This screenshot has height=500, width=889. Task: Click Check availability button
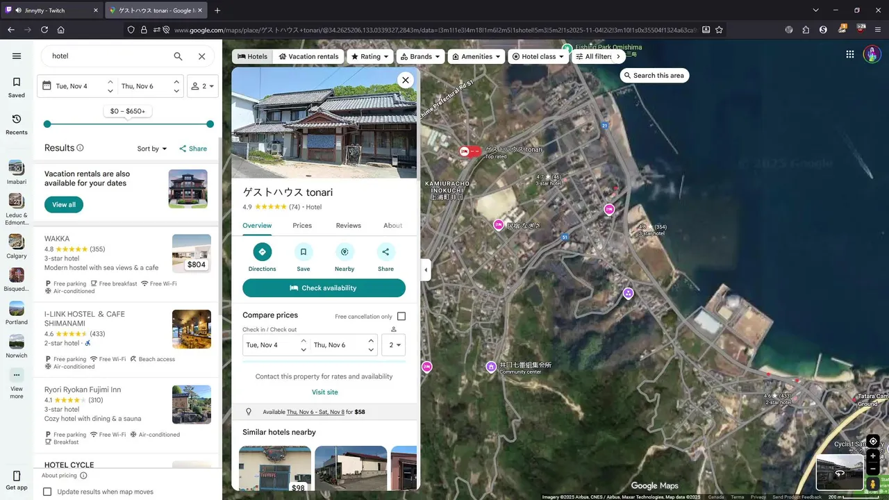tap(324, 288)
